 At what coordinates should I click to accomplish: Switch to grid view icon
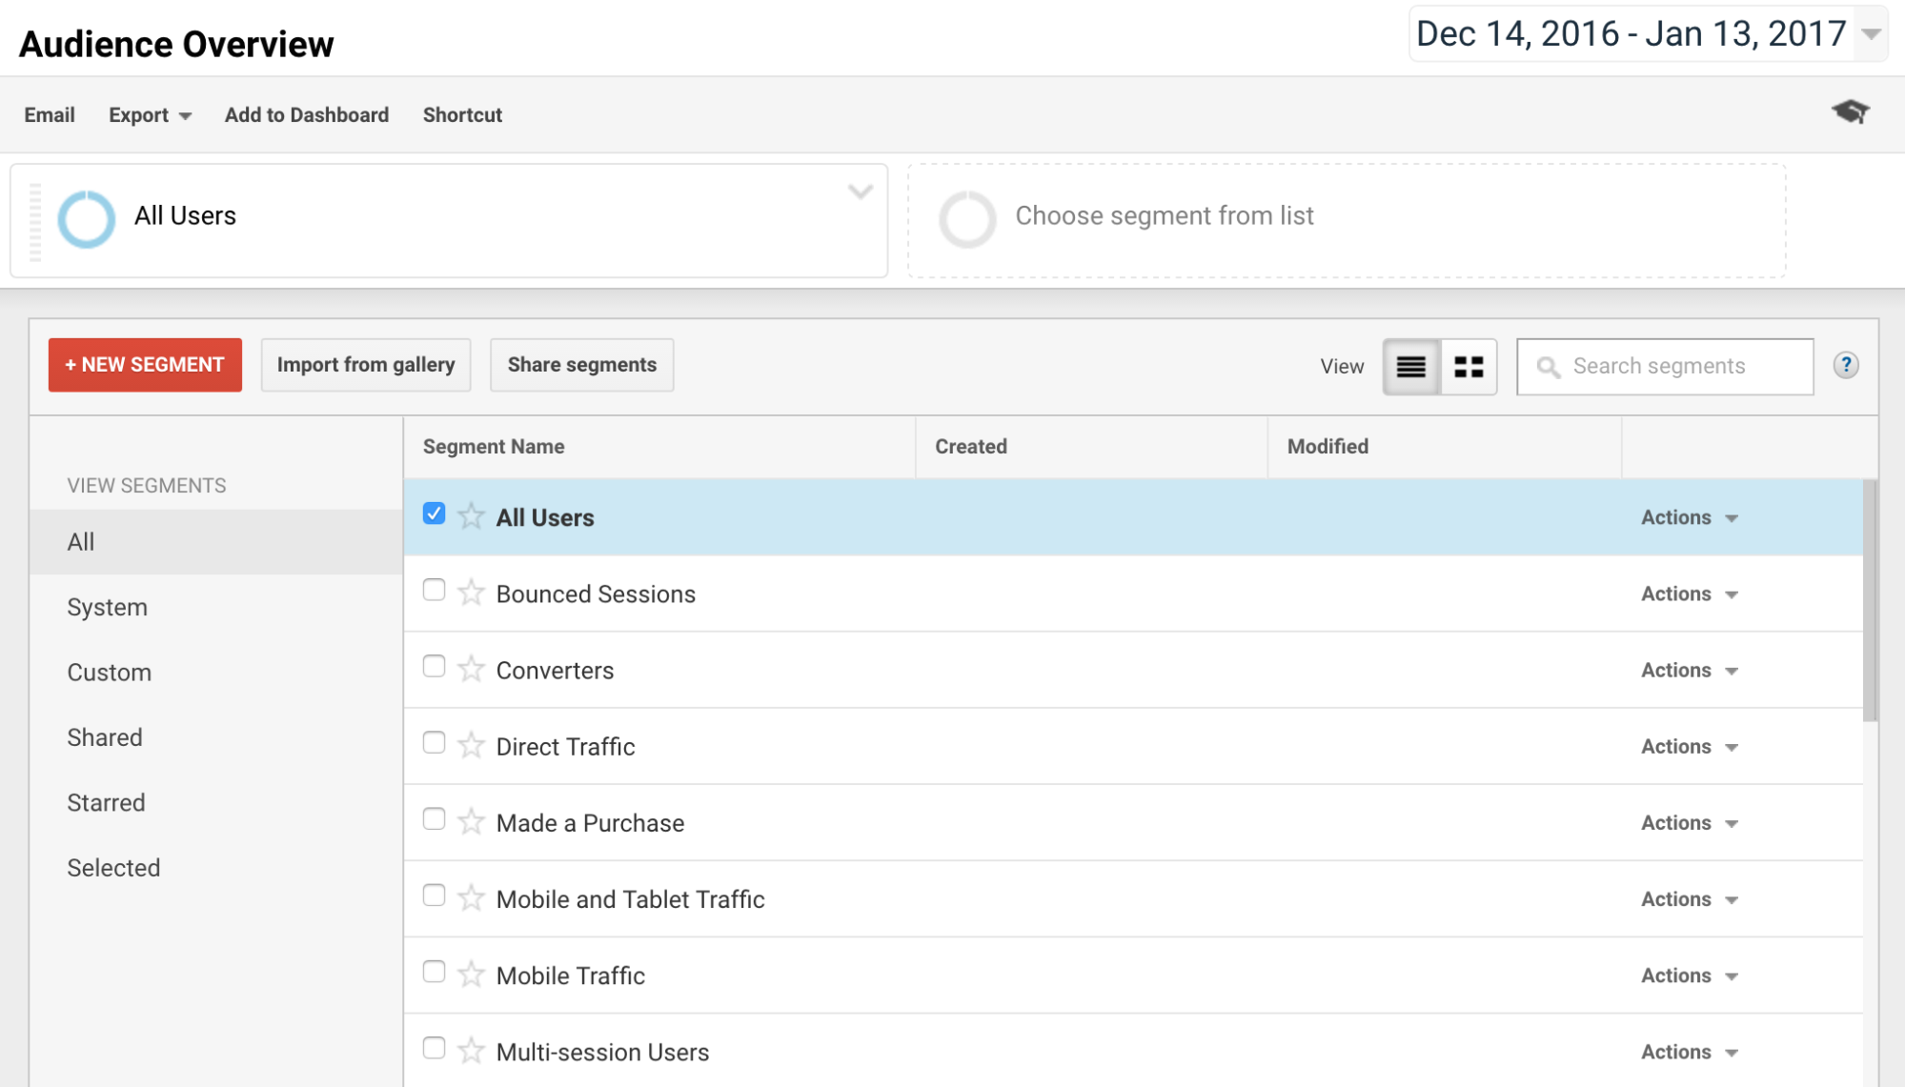(1469, 367)
